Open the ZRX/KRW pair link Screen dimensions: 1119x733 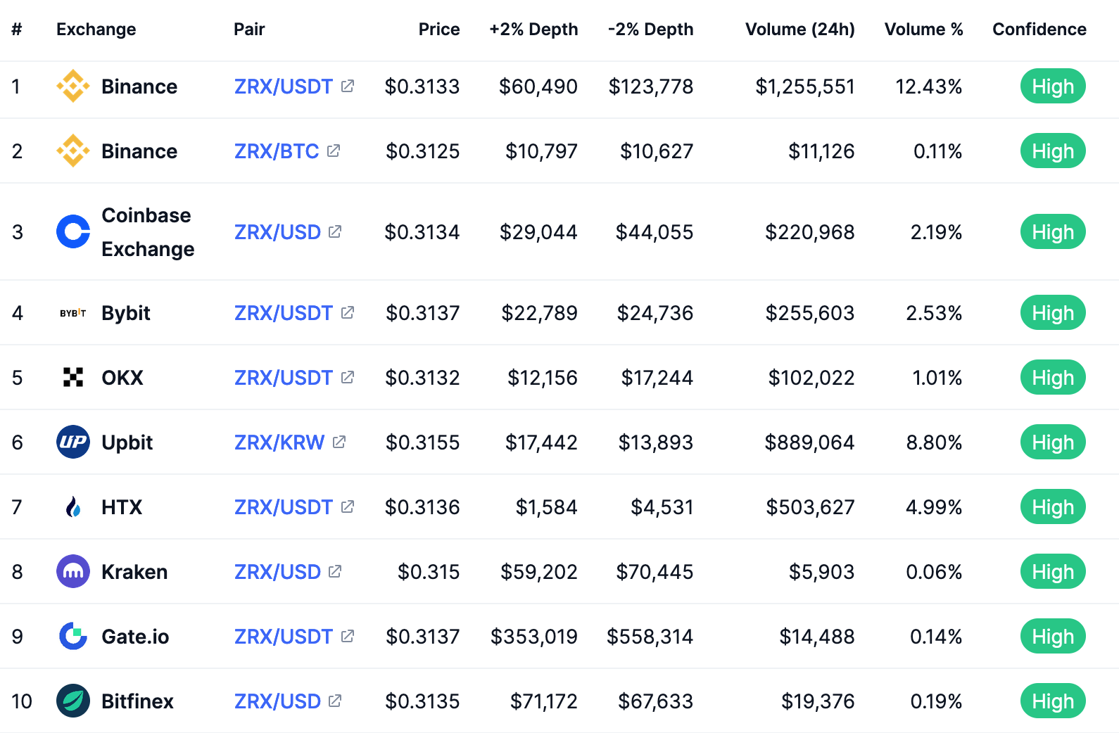click(x=279, y=442)
